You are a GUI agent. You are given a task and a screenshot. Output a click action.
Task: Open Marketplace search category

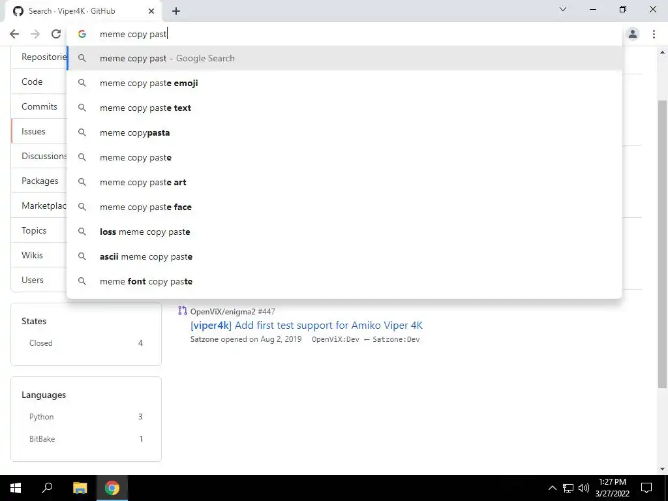point(38,205)
